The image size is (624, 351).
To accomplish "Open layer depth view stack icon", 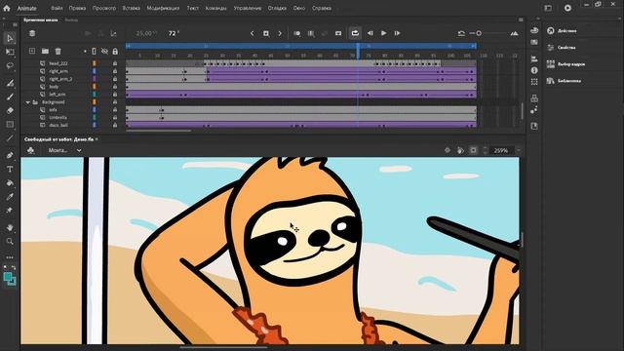I will coord(32,33).
